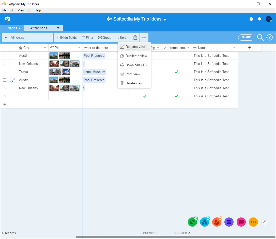The image size is (276, 239).
Task: Select the Tokyo city cell
Action: pos(29,72)
